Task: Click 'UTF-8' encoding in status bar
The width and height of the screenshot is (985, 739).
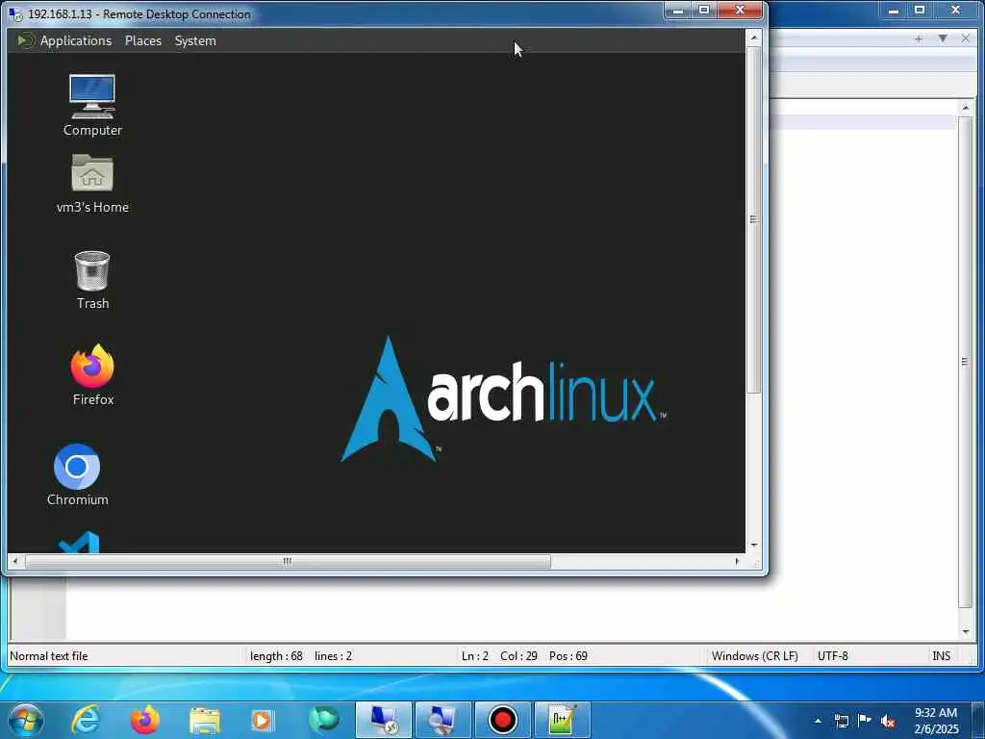Action: coord(833,656)
